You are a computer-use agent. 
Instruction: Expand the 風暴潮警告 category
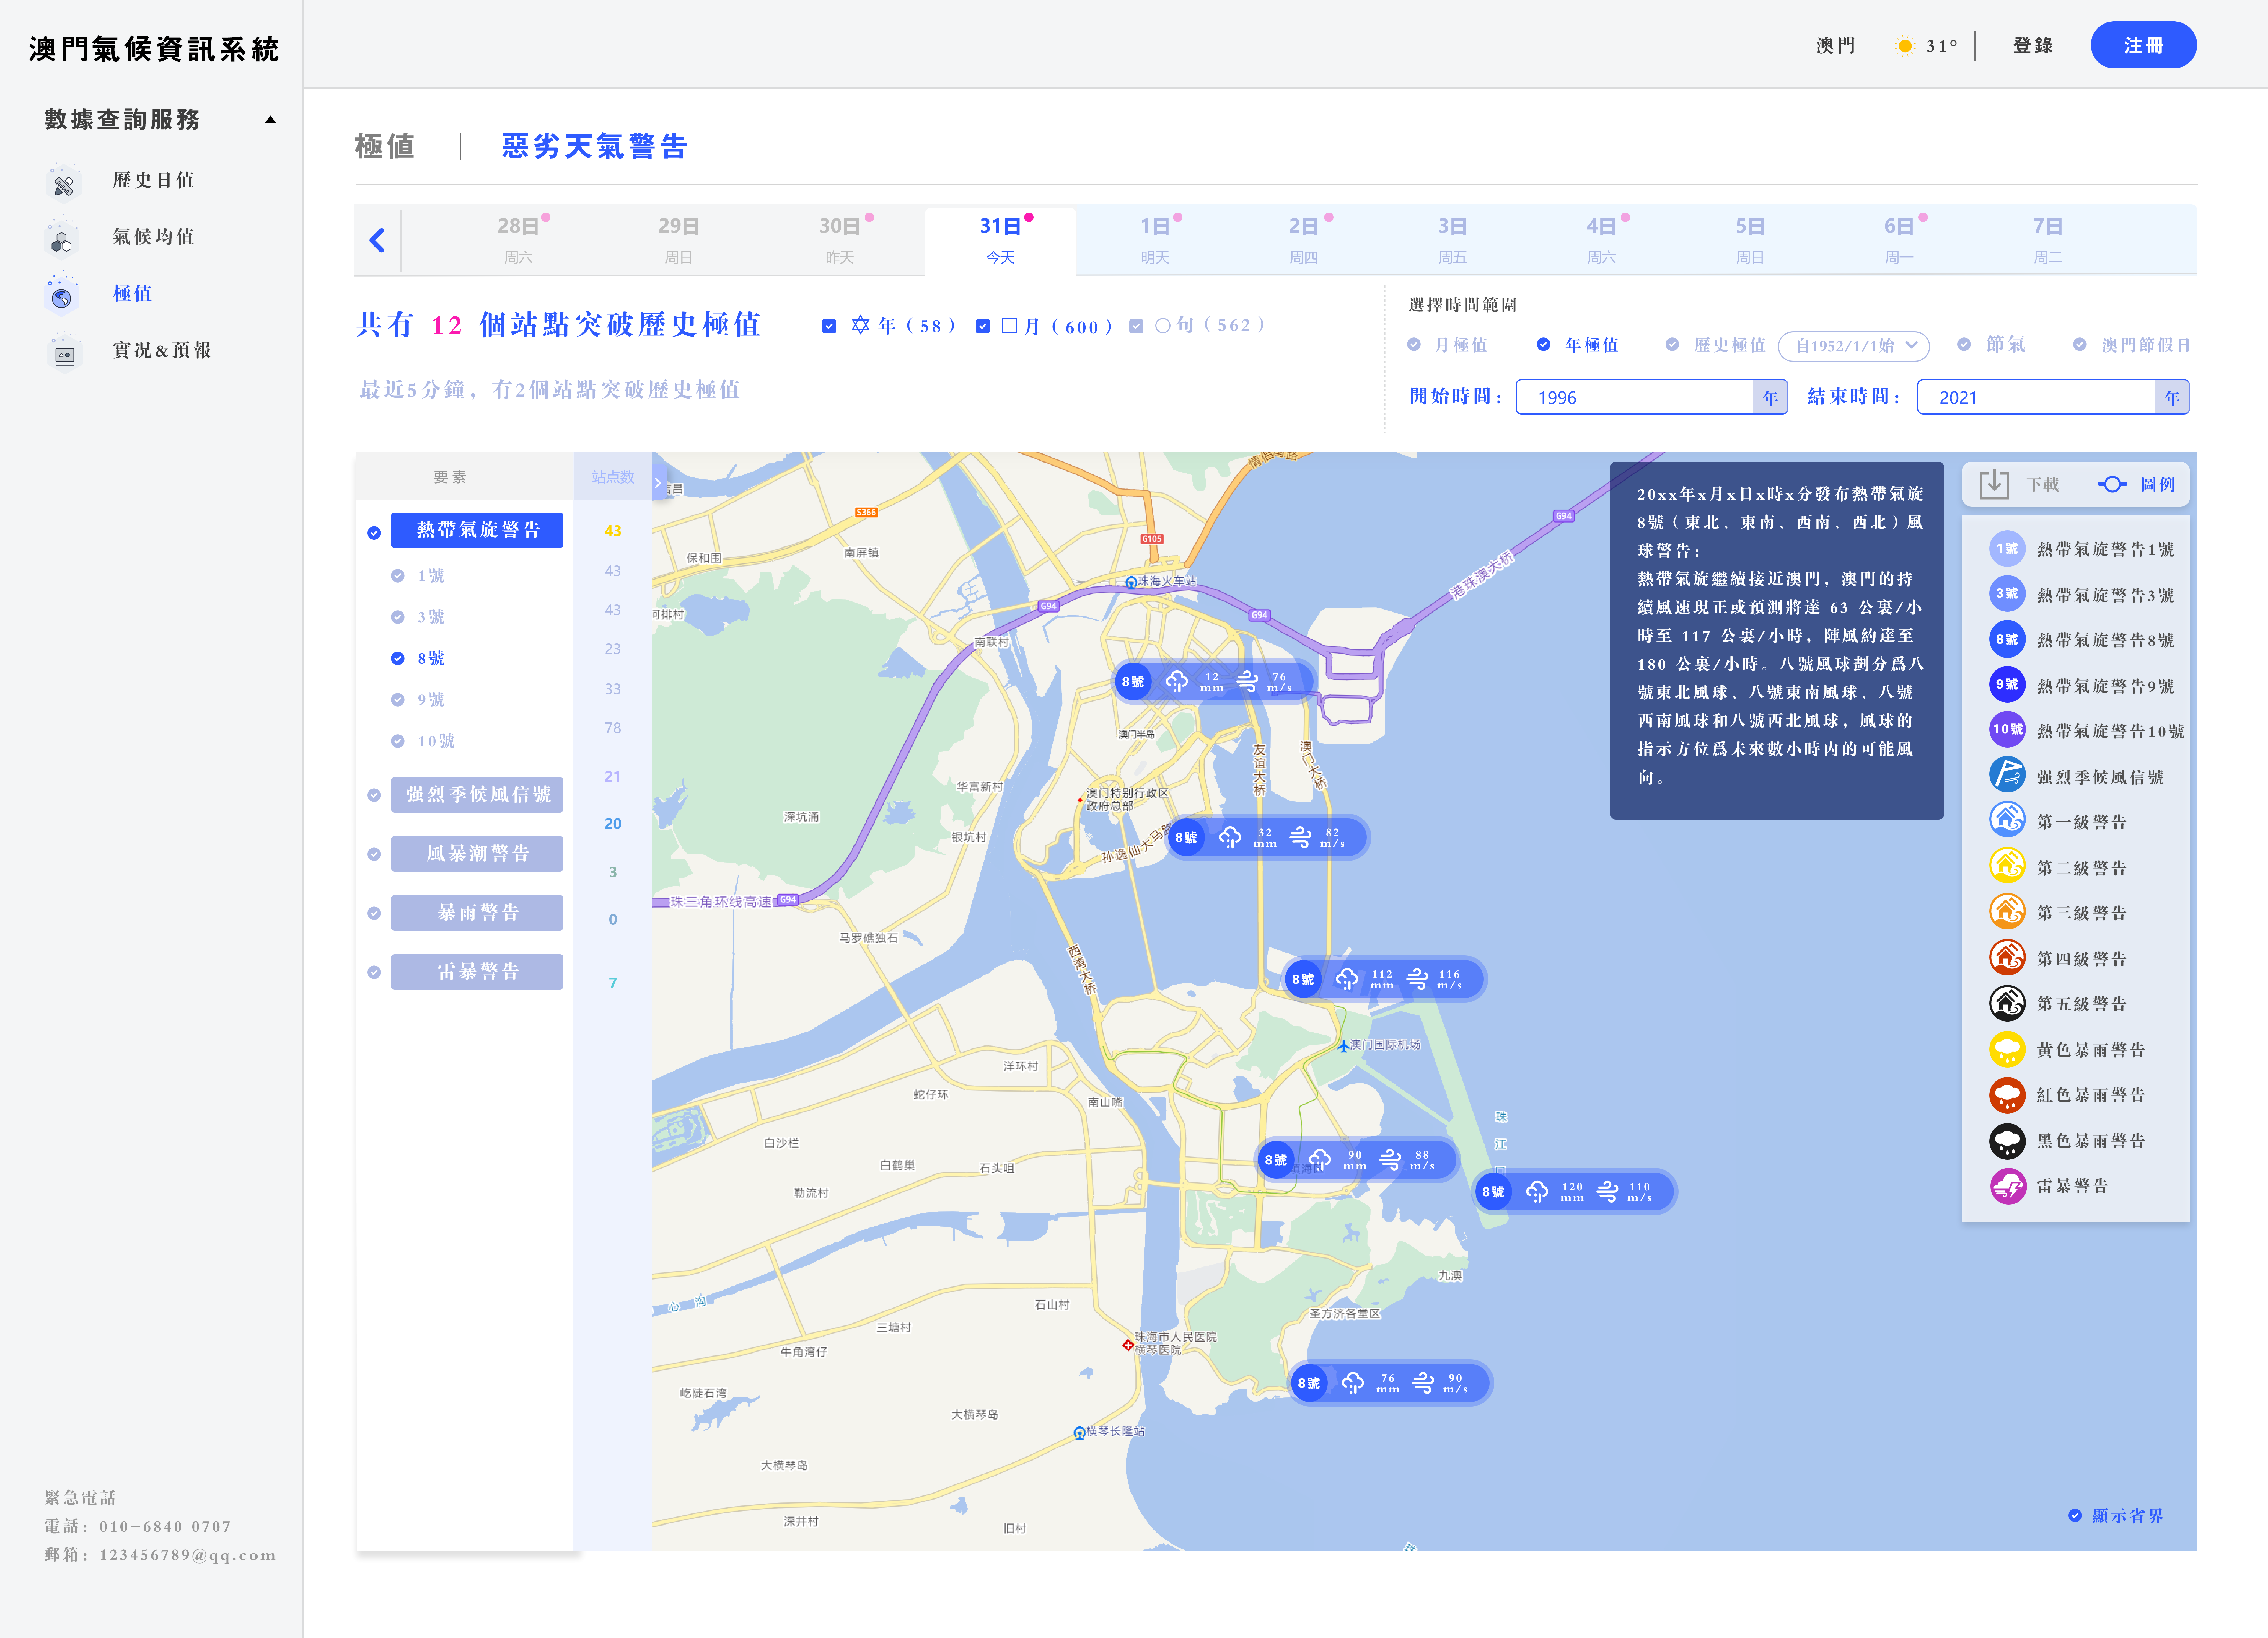point(477,854)
